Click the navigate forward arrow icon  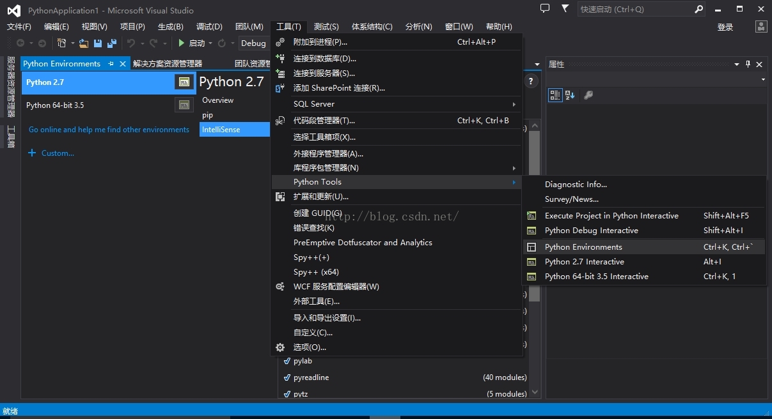click(x=42, y=43)
